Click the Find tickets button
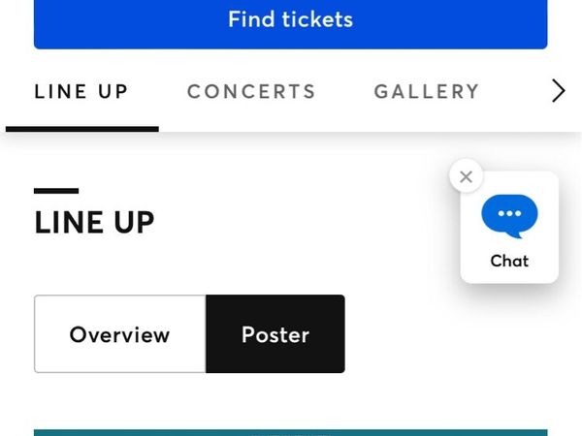Viewport: 582px width, 436px height. tap(291, 22)
